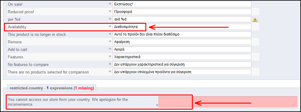Click the 'no longer in stock' translation field
Screen dimensions: 301x112
pos(182,34)
